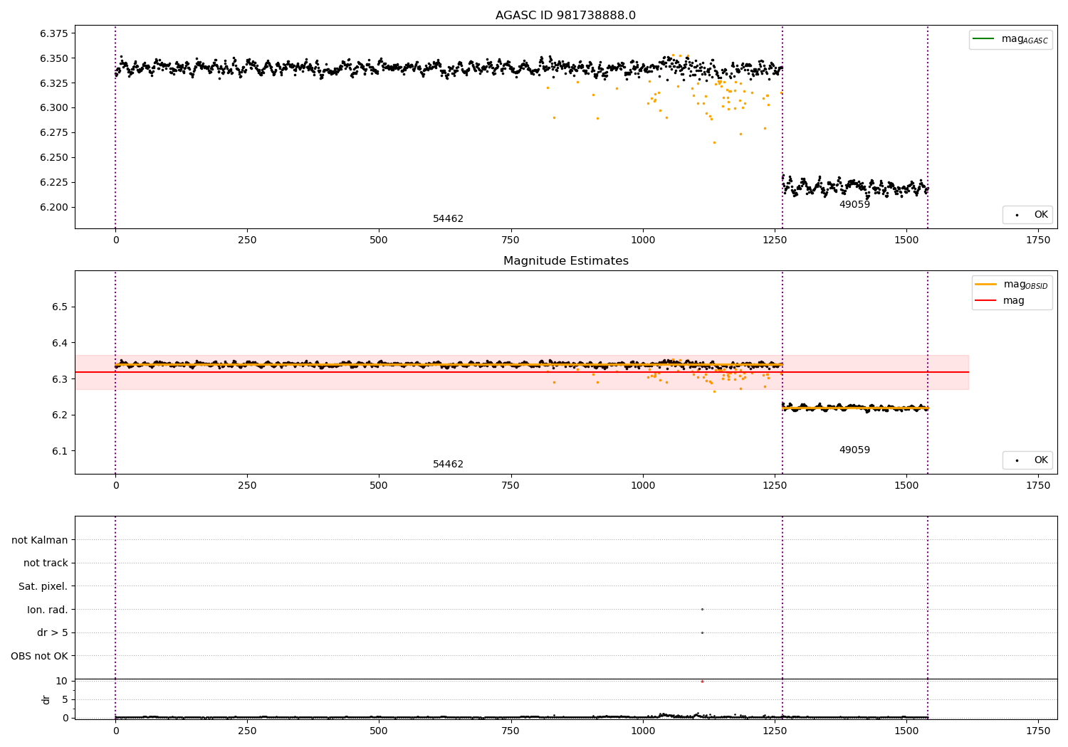Click the 6.275 y-axis tick label

click(x=53, y=133)
